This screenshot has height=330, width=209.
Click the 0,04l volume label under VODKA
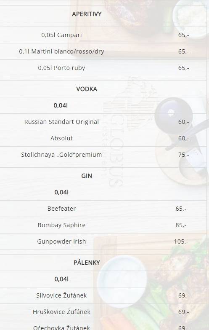61,105
